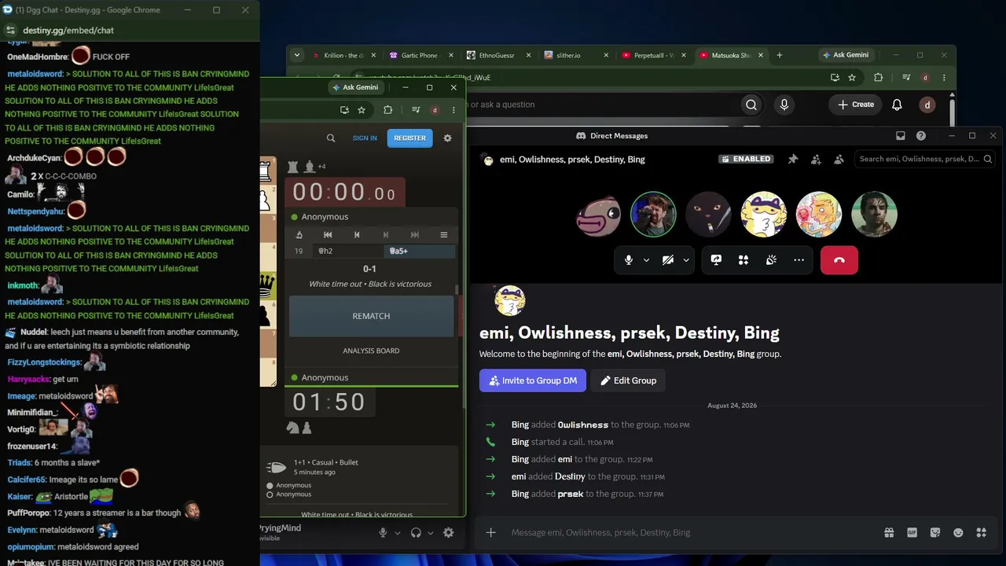Screen dimensions: 1006x566
Task: Open YouTube notifications bell
Action: point(897,105)
